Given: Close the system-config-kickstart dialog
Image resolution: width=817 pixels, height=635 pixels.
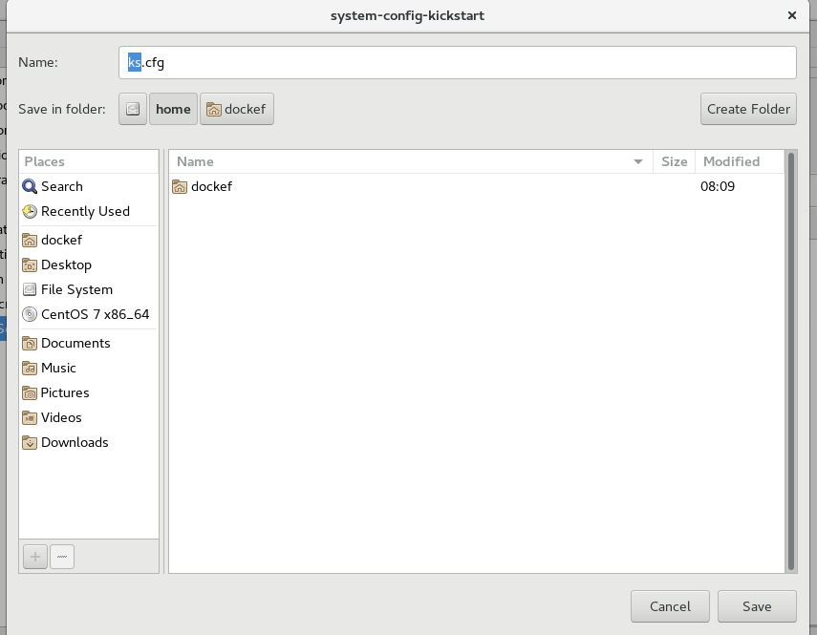Looking at the screenshot, I should point(792,15).
